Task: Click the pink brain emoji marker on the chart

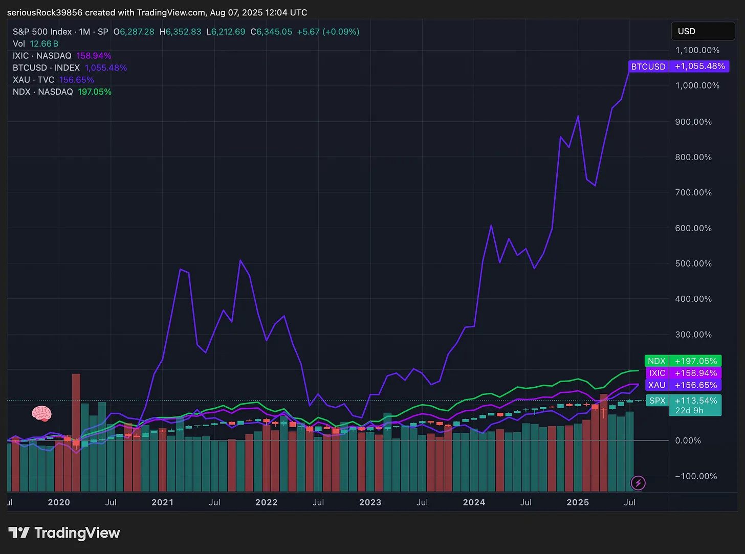Action: click(x=41, y=413)
